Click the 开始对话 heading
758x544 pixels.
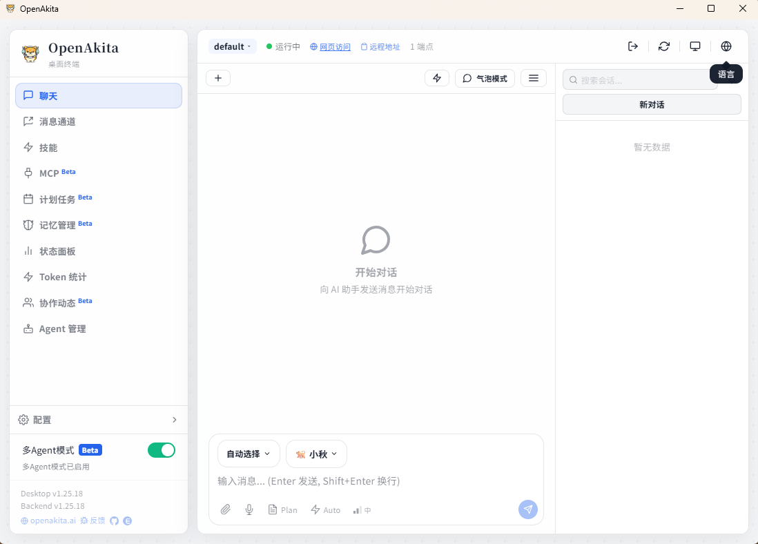tap(376, 272)
